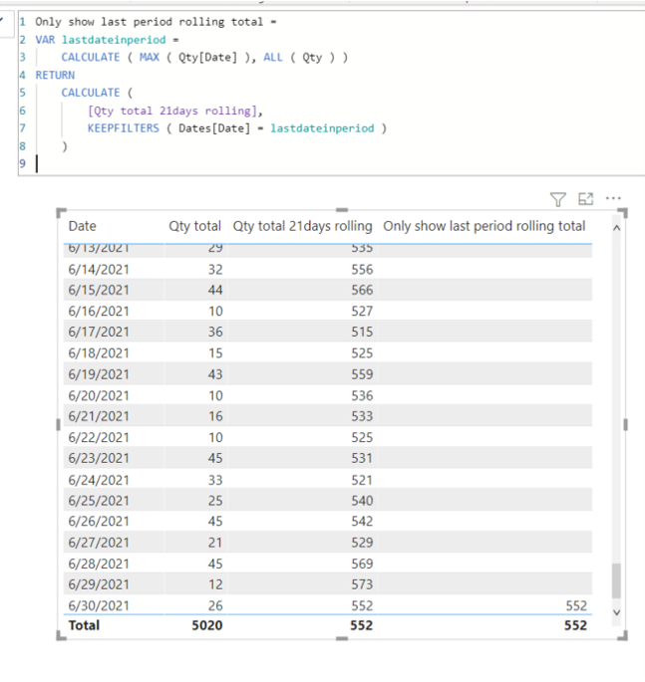Select 6/16/2021 date cell
This screenshot has height=682, width=645.
pos(99,312)
